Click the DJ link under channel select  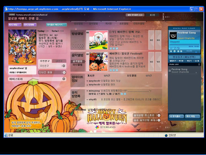197,61
